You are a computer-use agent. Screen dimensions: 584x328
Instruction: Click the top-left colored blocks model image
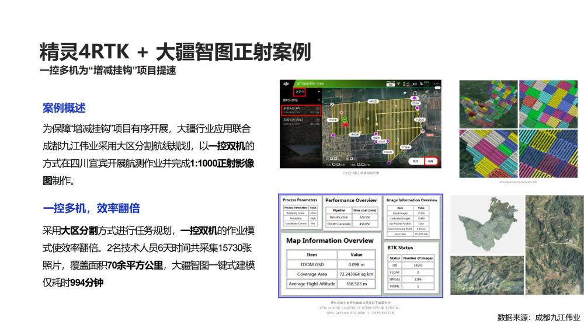(x=488, y=104)
